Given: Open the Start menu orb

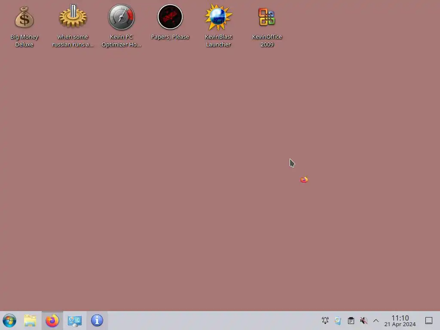Looking at the screenshot, I should 9,321.
